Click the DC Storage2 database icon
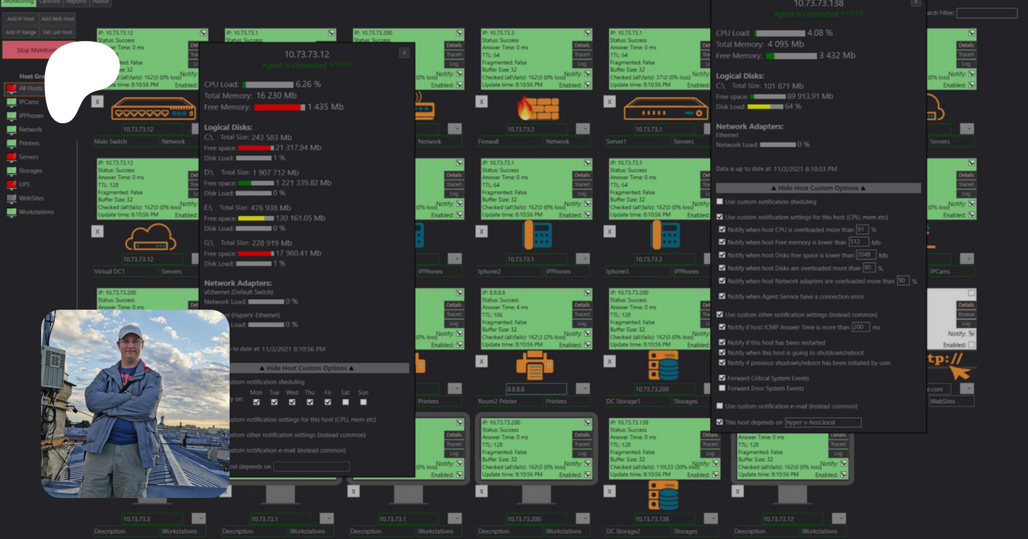 tap(663, 495)
